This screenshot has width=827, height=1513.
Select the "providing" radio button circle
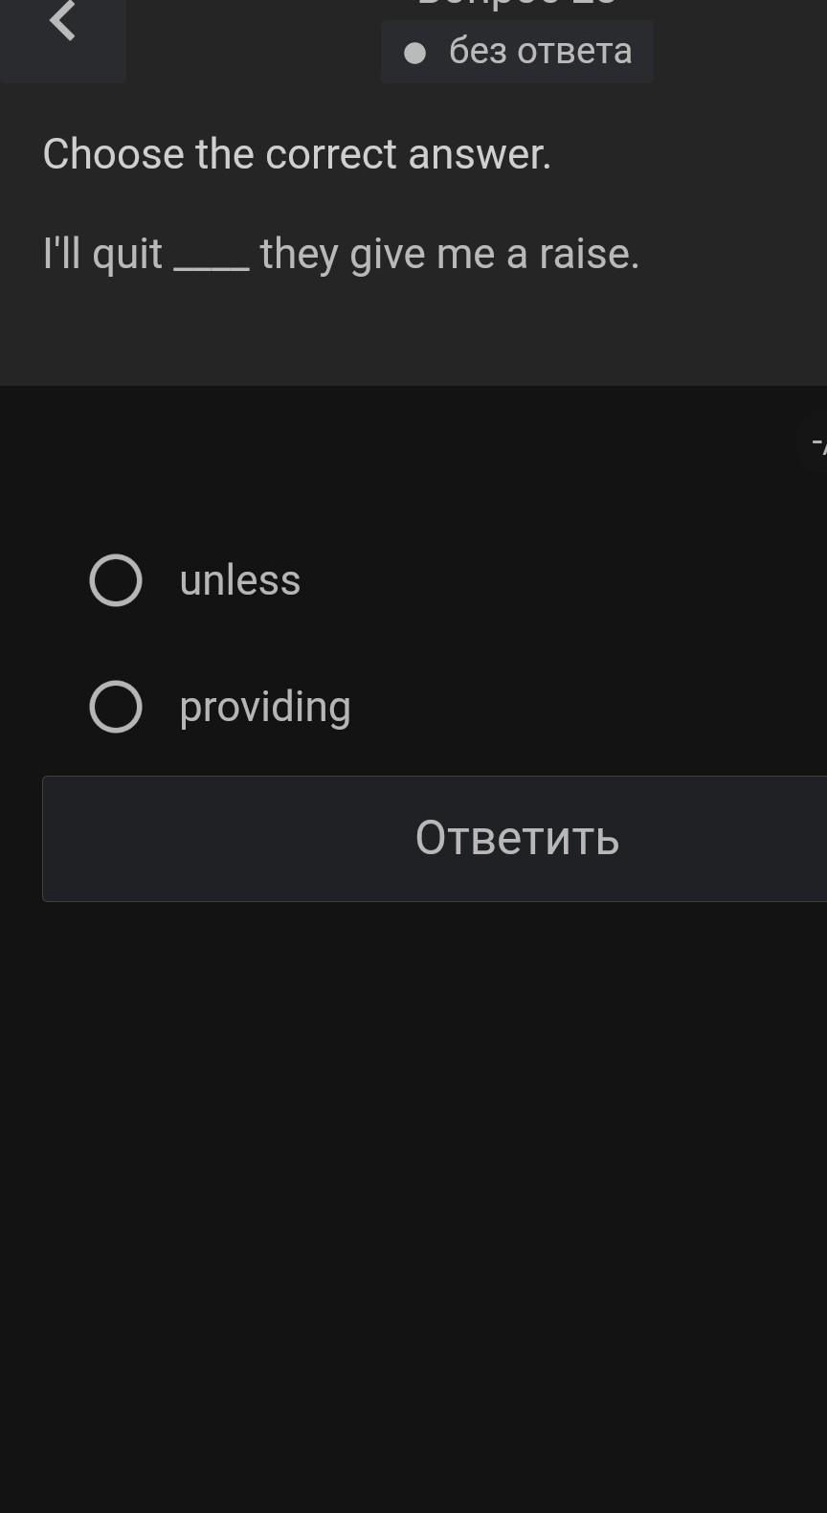tap(116, 707)
